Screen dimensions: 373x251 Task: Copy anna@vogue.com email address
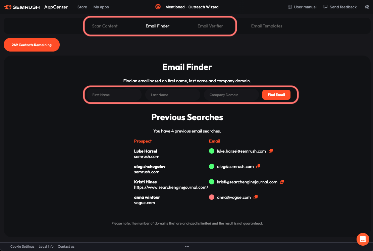[256, 197]
